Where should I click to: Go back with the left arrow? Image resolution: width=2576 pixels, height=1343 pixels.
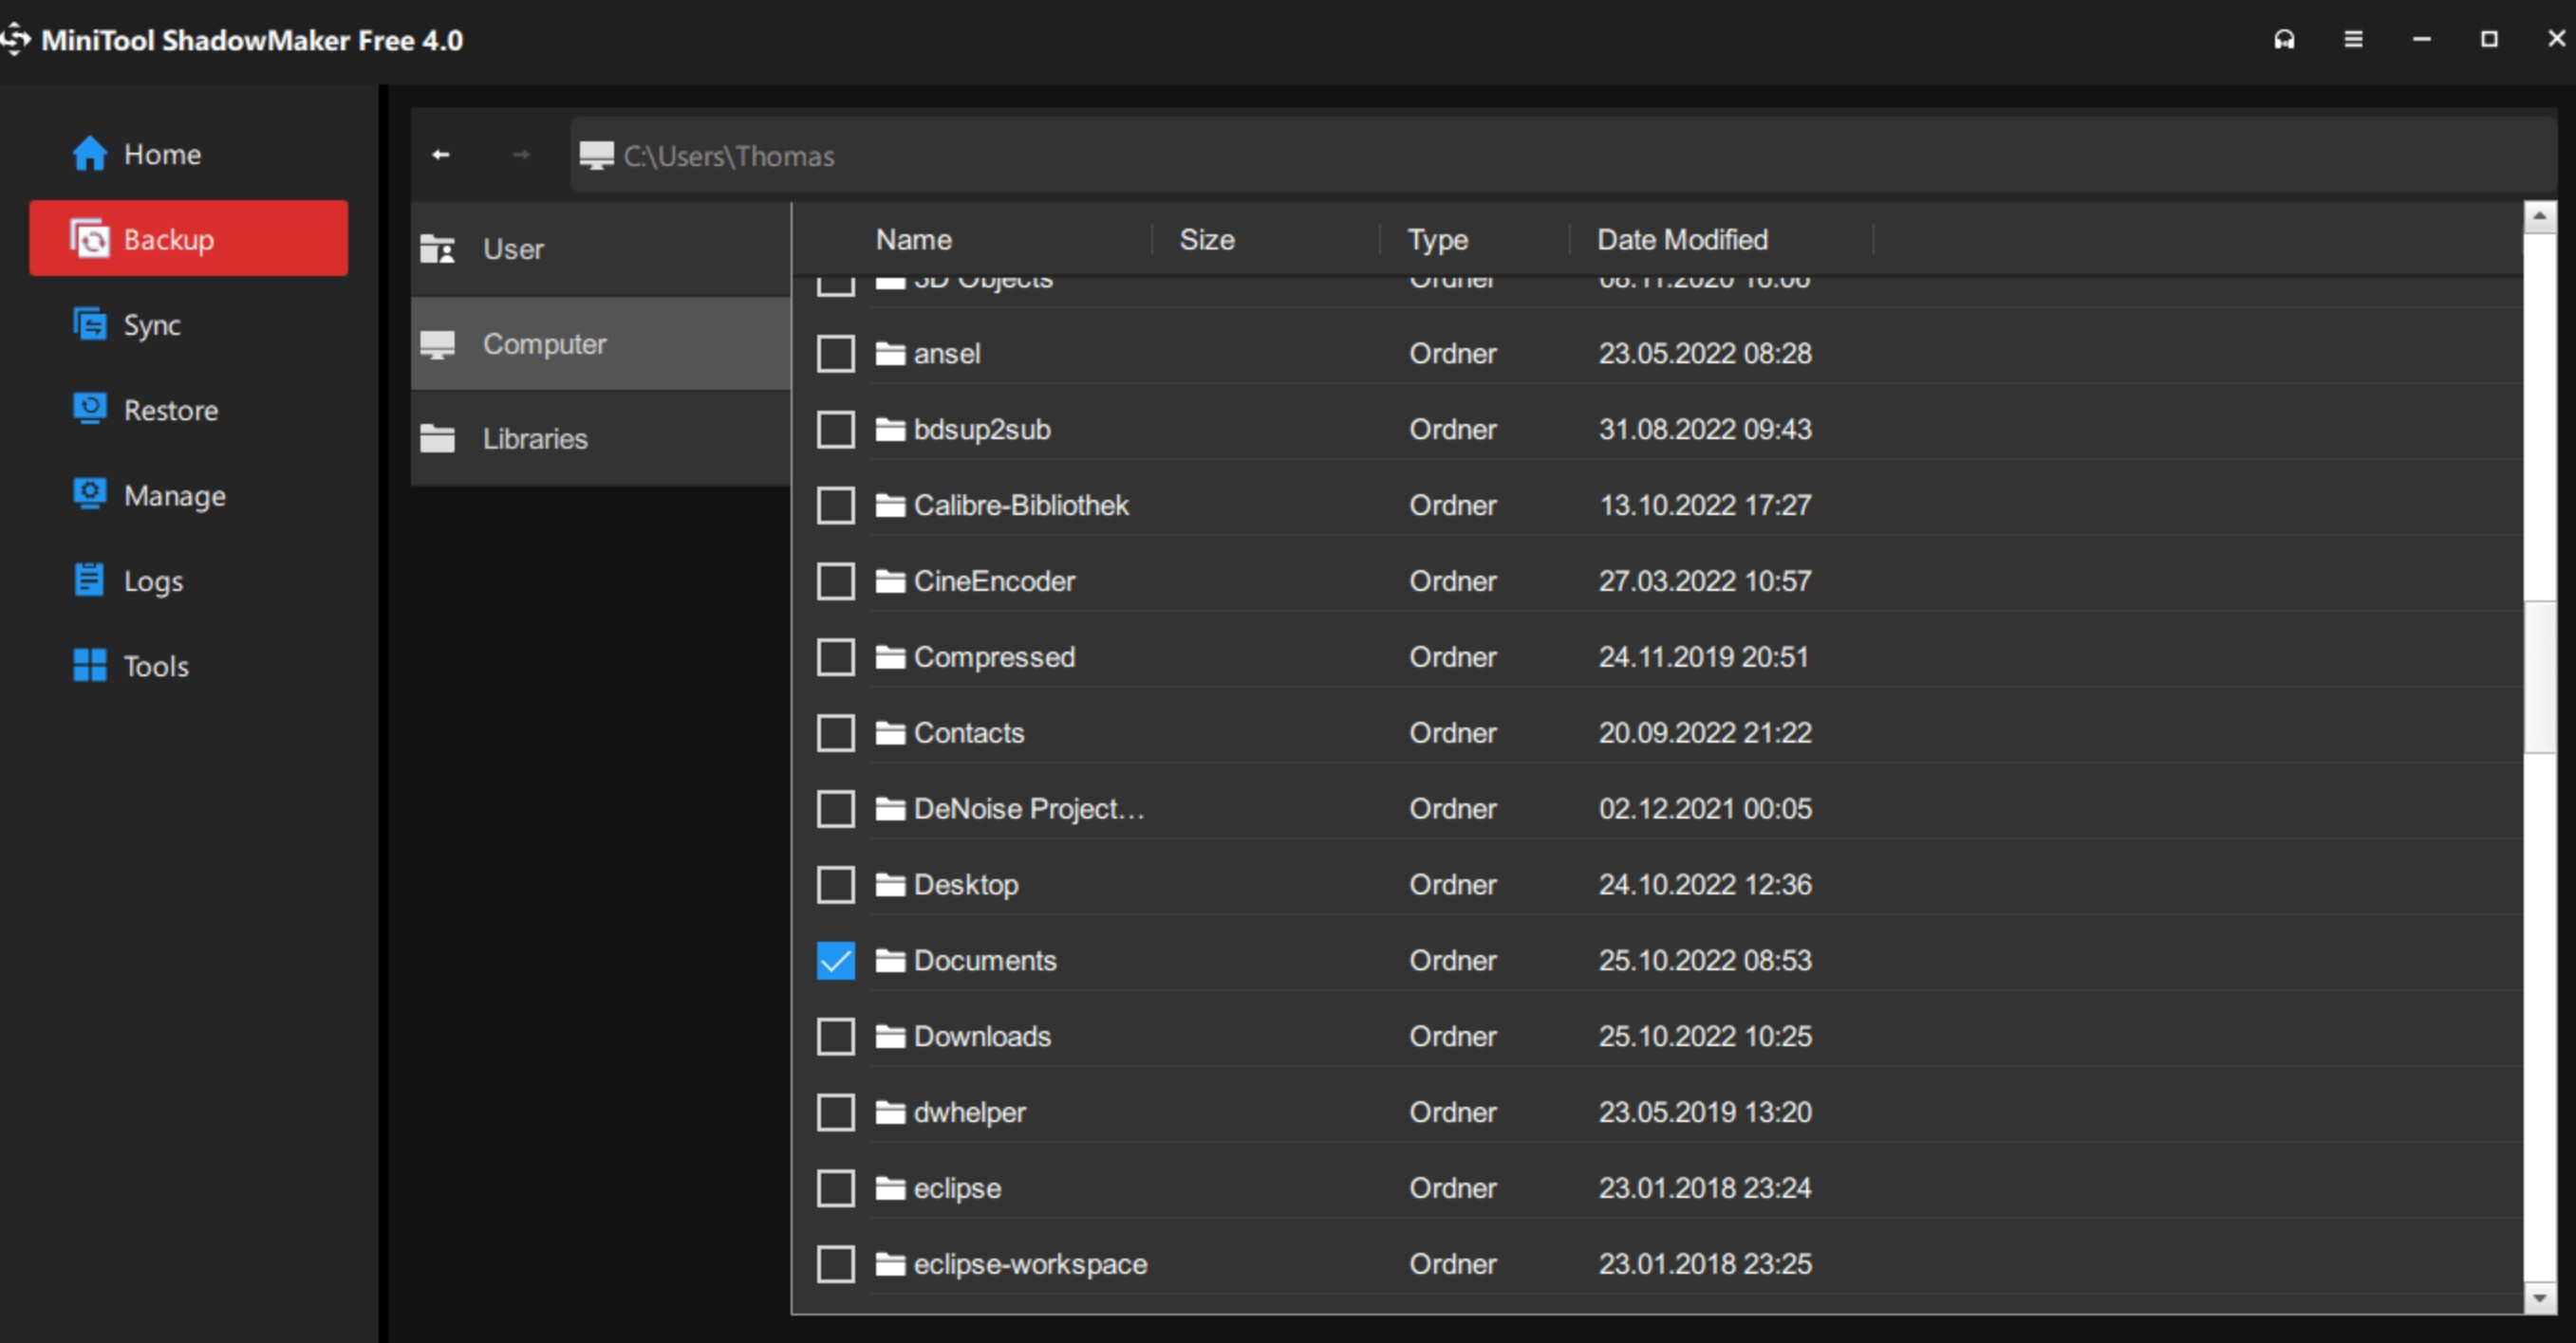[x=440, y=155]
